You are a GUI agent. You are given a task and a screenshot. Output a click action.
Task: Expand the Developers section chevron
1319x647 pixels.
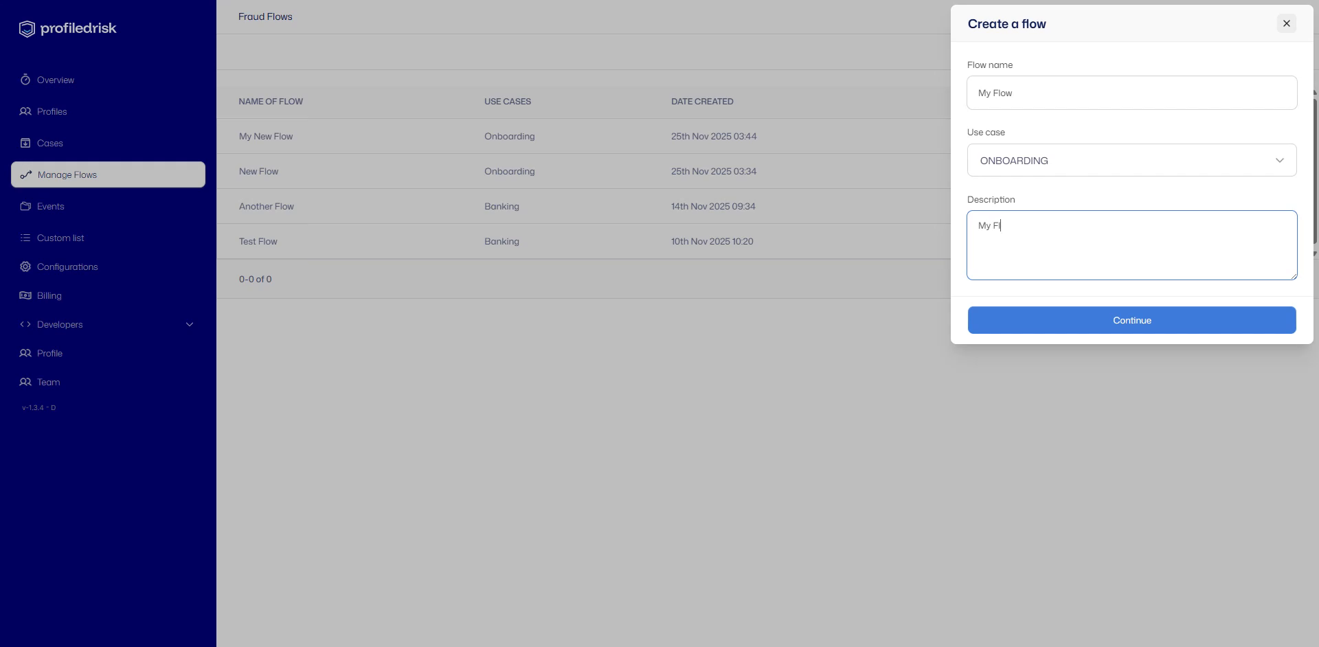[190, 324]
